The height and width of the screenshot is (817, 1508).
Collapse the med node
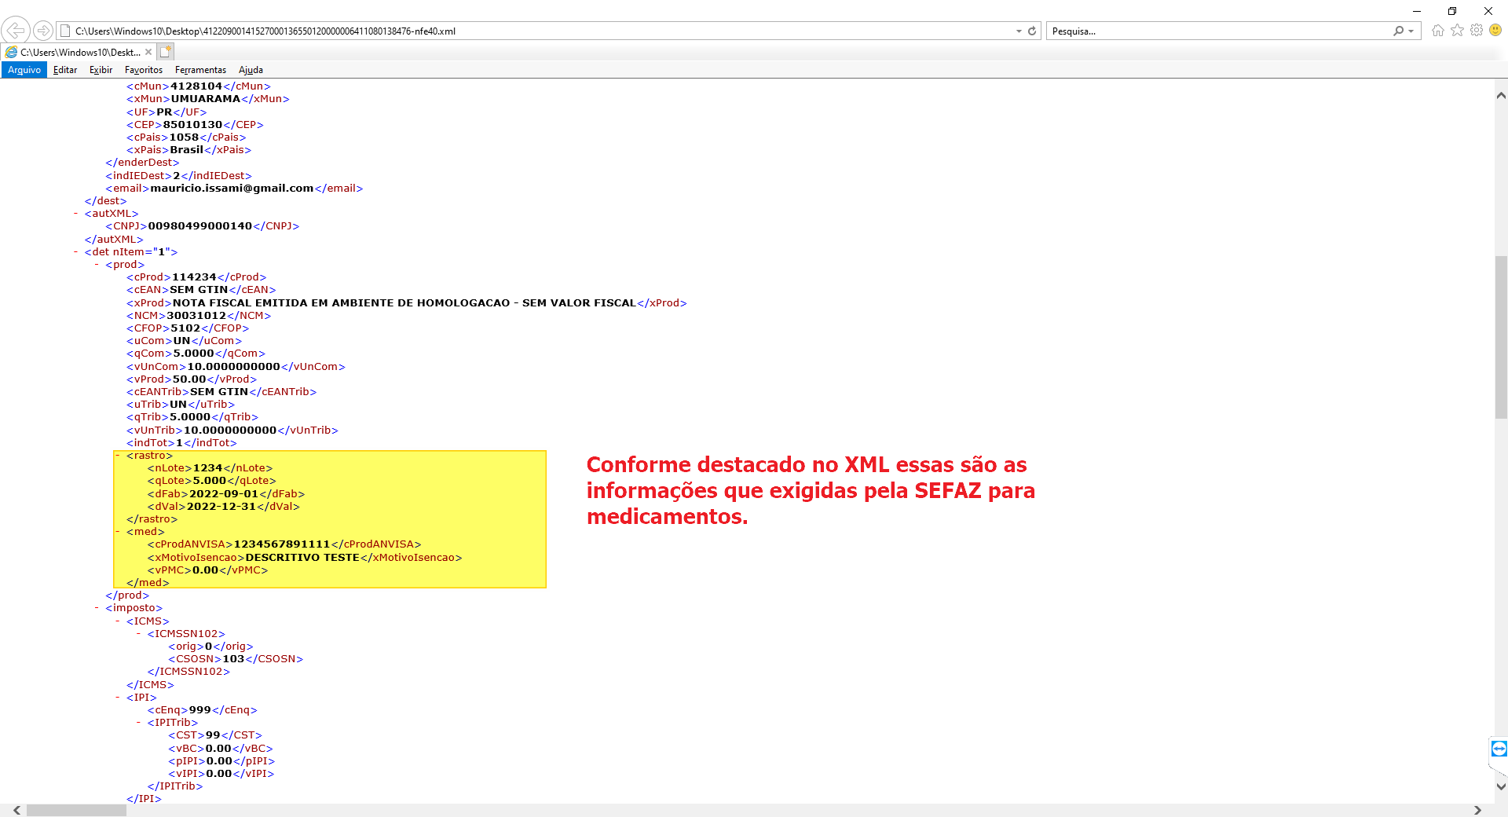[x=118, y=532]
